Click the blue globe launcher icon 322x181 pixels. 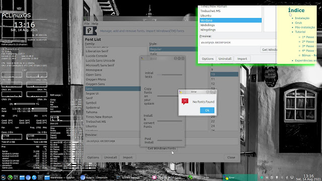[x=34, y=177]
